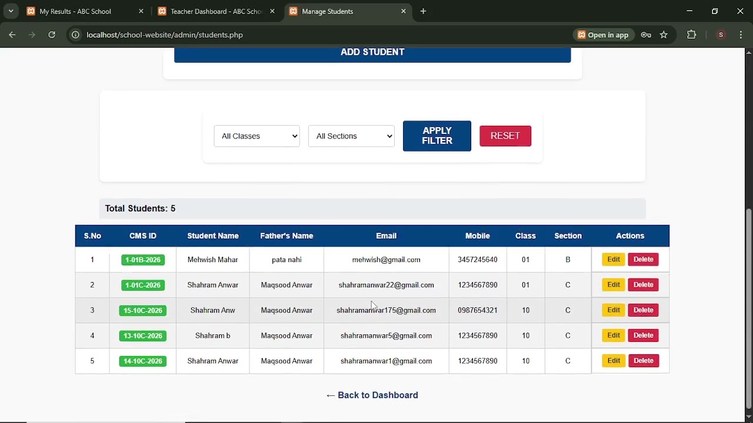
Task: Edit student with CMS ID 14-10C-2026
Action: coord(614,360)
